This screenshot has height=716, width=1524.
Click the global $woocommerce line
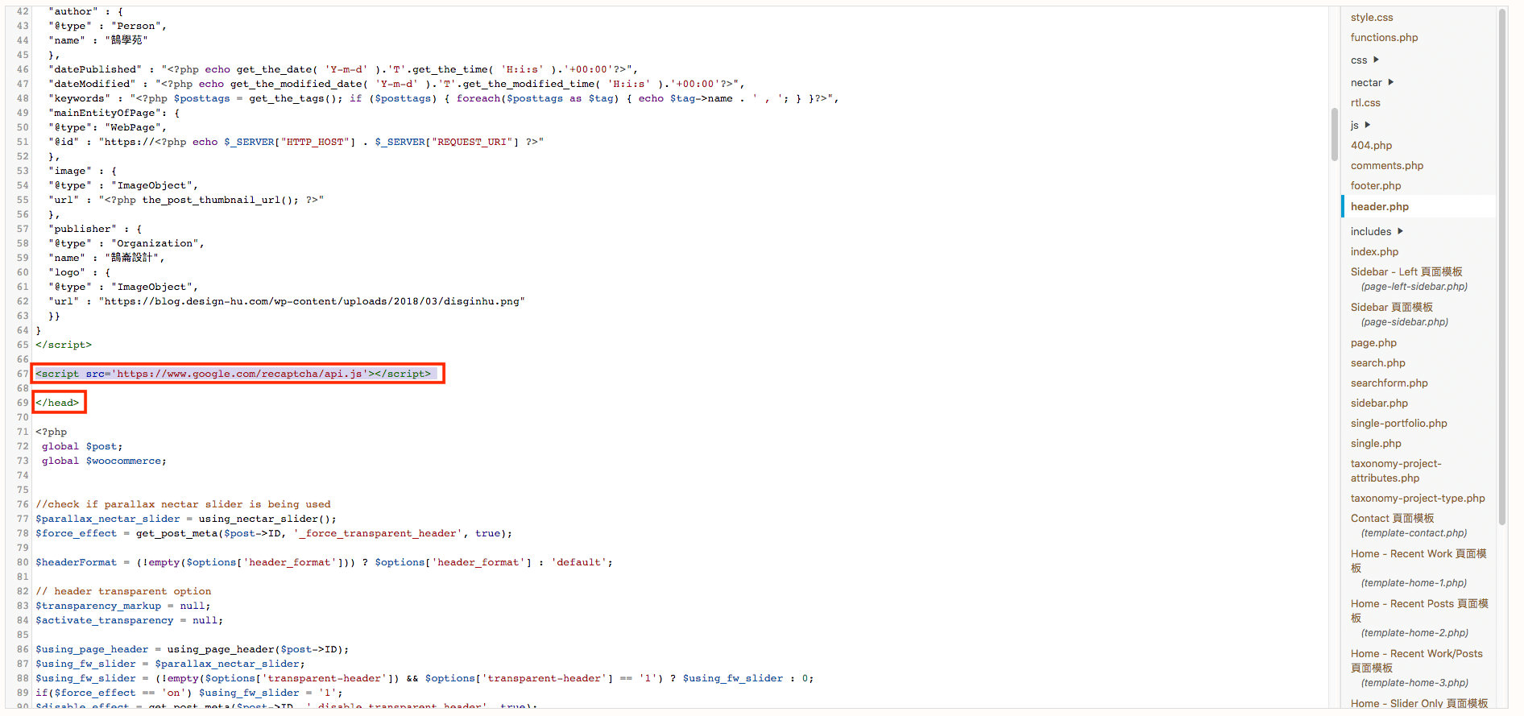click(104, 461)
